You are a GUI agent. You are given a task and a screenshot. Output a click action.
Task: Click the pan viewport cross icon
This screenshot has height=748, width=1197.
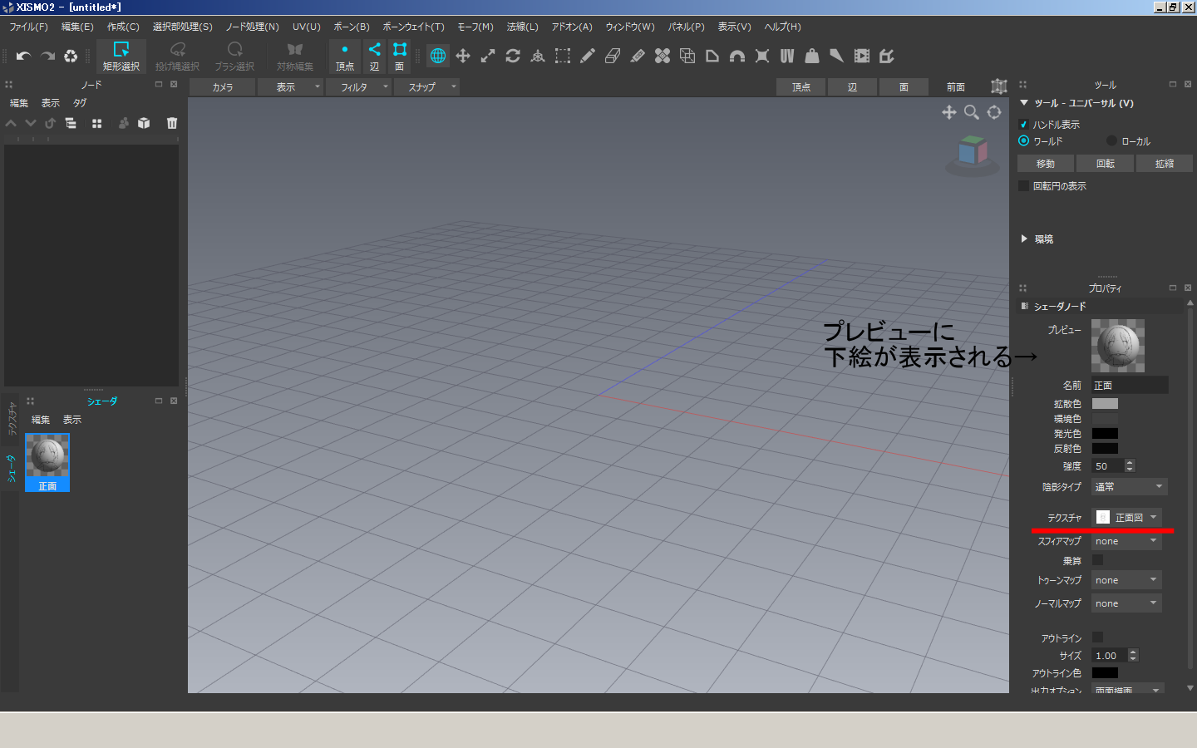[x=948, y=112]
